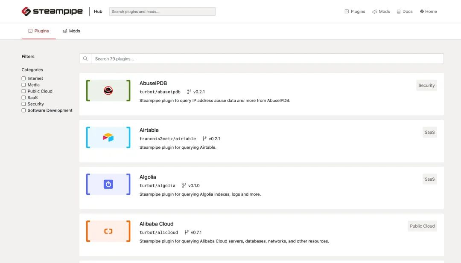Switch to the Mods tab
The height and width of the screenshot is (263, 461).
71,31
